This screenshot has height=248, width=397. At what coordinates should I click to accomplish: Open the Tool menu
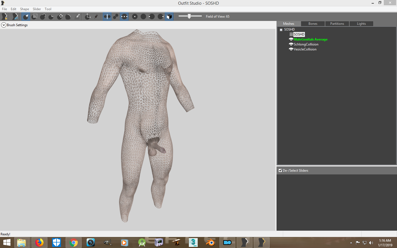click(48, 9)
